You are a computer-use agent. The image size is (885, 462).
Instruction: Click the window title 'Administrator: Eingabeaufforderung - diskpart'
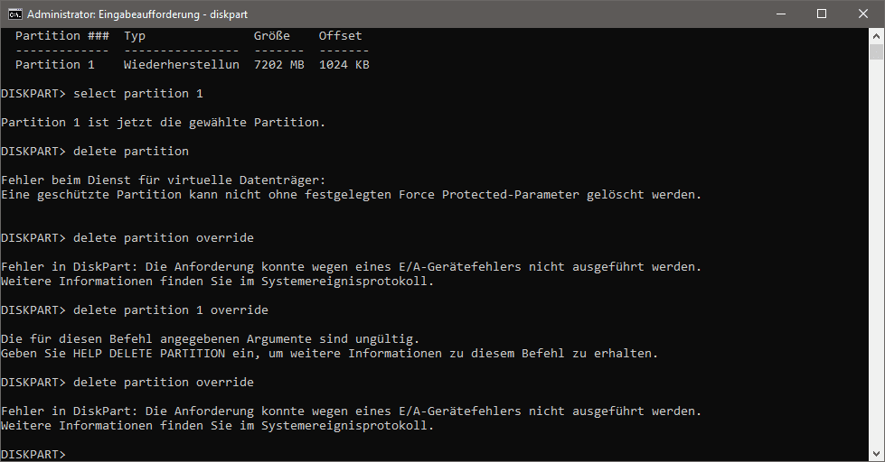coord(137,14)
